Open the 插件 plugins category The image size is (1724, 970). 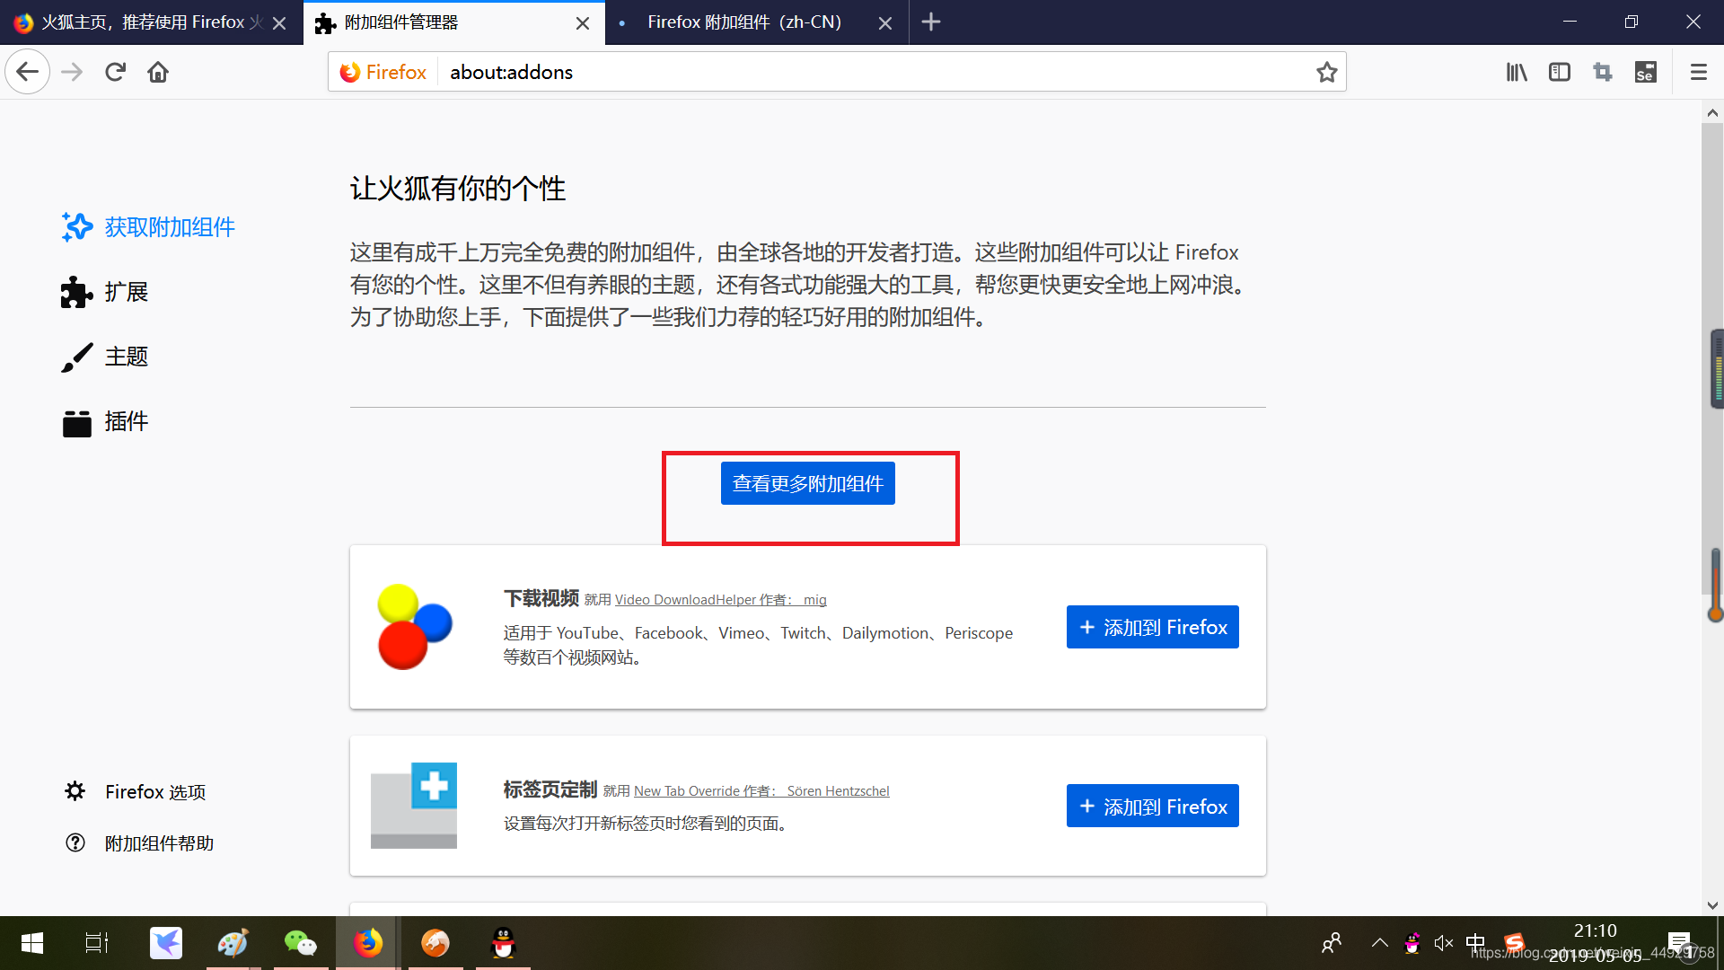(x=104, y=421)
